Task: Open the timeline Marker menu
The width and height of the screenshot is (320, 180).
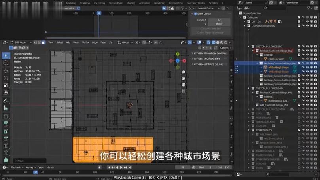Action: (x=50, y=167)
